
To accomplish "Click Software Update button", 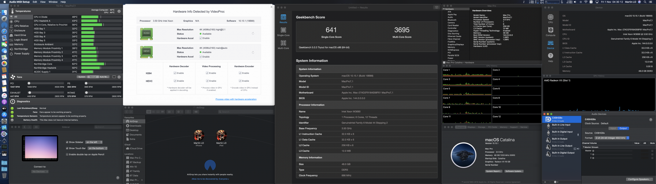I will tap(514, 171).
